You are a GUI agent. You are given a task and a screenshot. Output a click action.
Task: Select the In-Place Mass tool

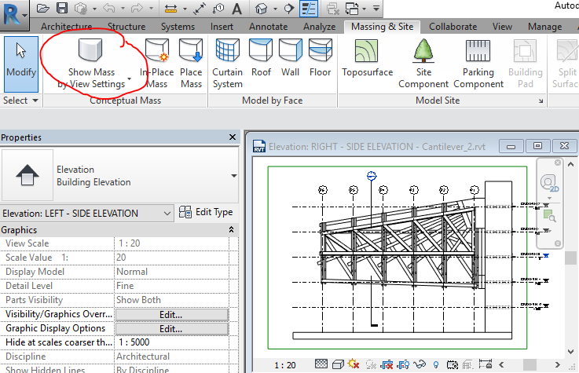tap(157, 64)
